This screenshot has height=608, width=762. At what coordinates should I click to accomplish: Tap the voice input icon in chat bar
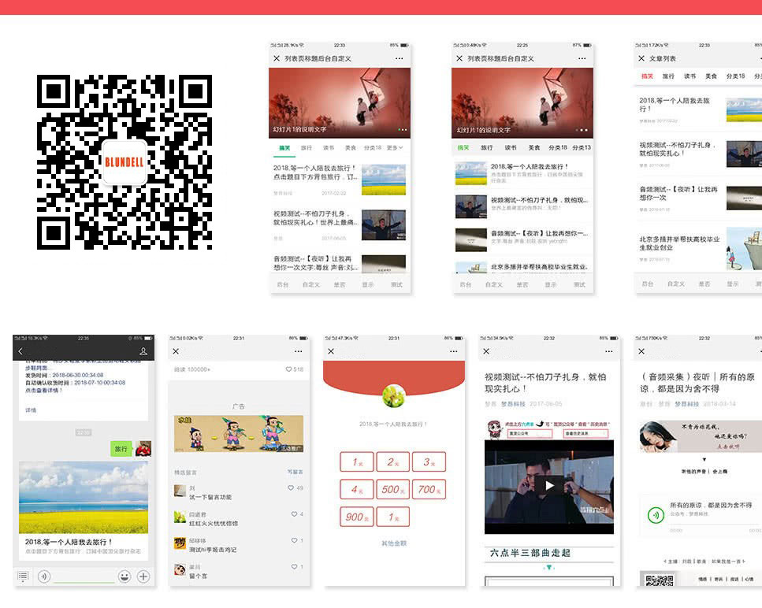(44, 576)
